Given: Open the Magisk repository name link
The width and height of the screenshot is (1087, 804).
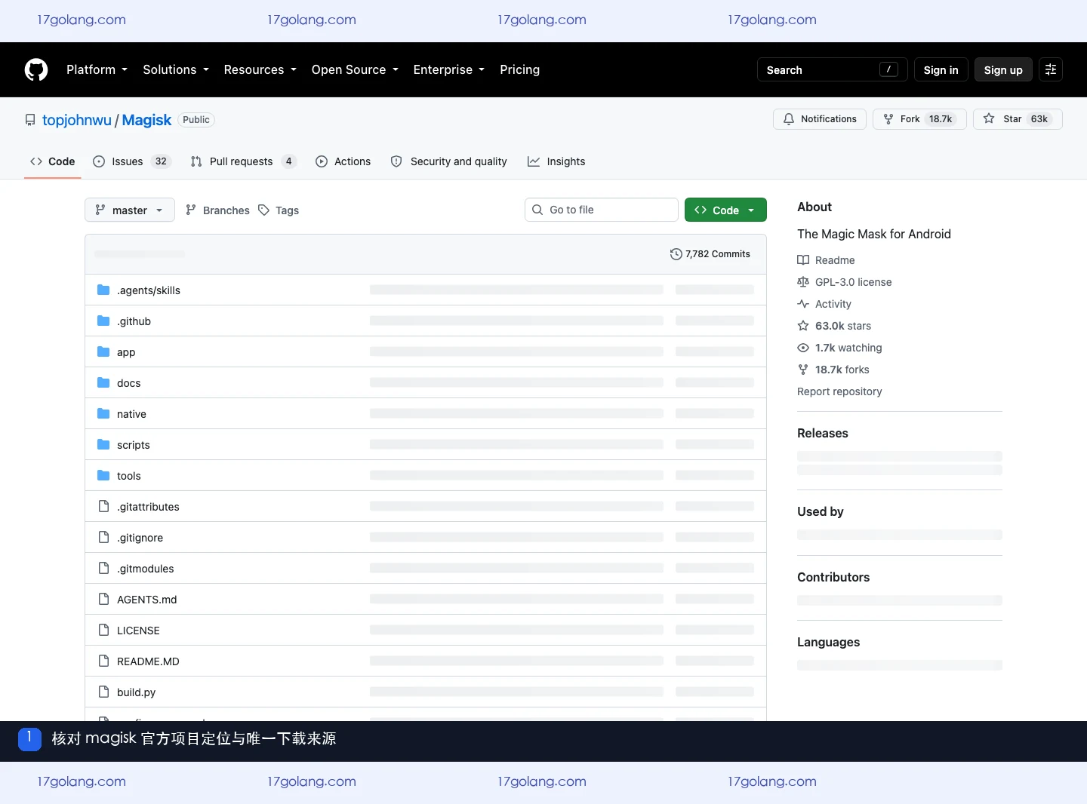Looking at the screenshot, I should tap(146, 120).
